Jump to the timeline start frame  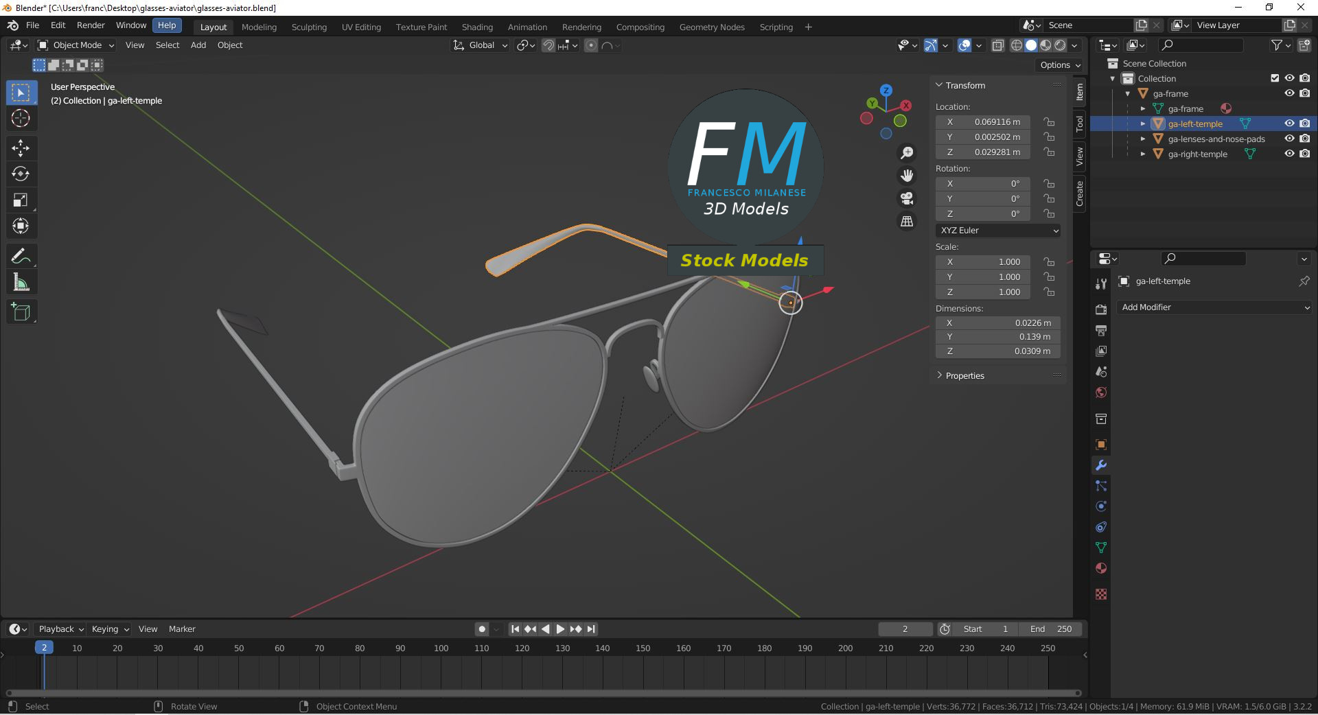point(515,629)
